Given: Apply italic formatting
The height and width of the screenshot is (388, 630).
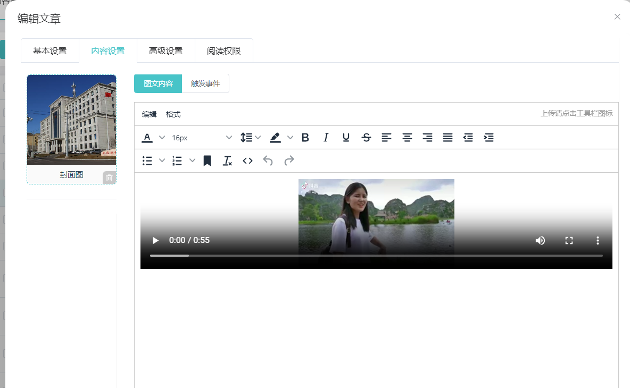Looking at the screenshot, I should tap(326, 137).
